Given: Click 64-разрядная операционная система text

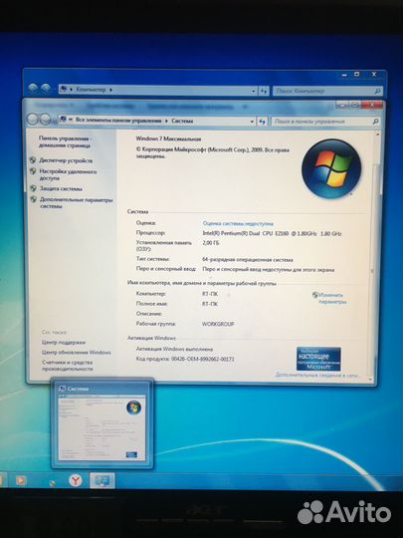Looking at the screenshot, I should (x=248, y=260).
